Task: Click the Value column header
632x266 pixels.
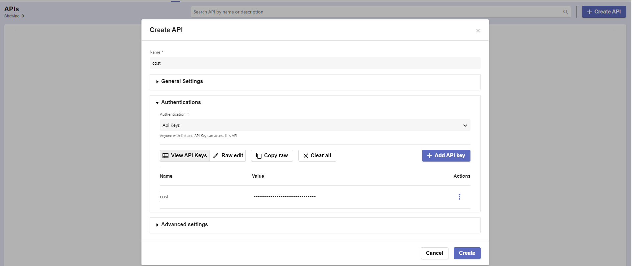Action: [258, 176]
